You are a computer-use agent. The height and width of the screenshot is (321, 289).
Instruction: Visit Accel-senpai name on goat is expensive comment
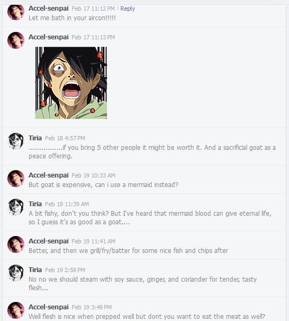click(x=49, y=175)
